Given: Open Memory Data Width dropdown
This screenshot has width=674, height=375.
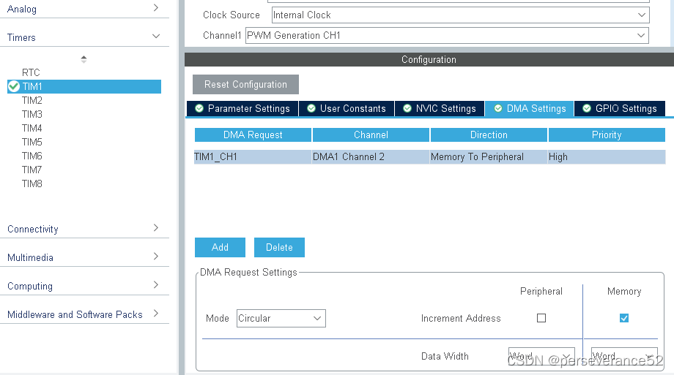Looking at the screenshot, I should (x=624, y=356).
